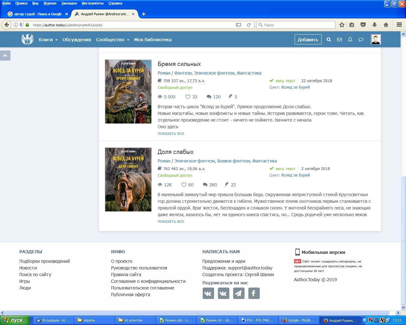Bookmark this page with star icon

point(342,25)
